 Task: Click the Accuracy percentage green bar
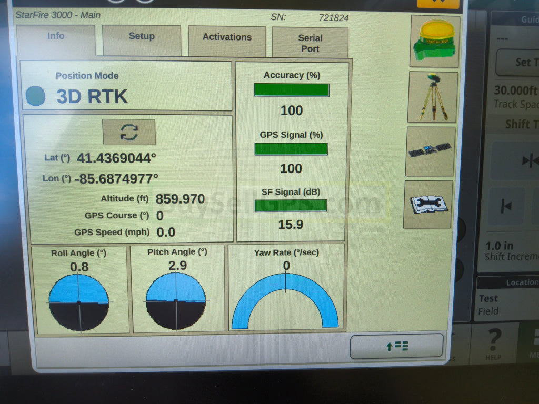[292, 90]
